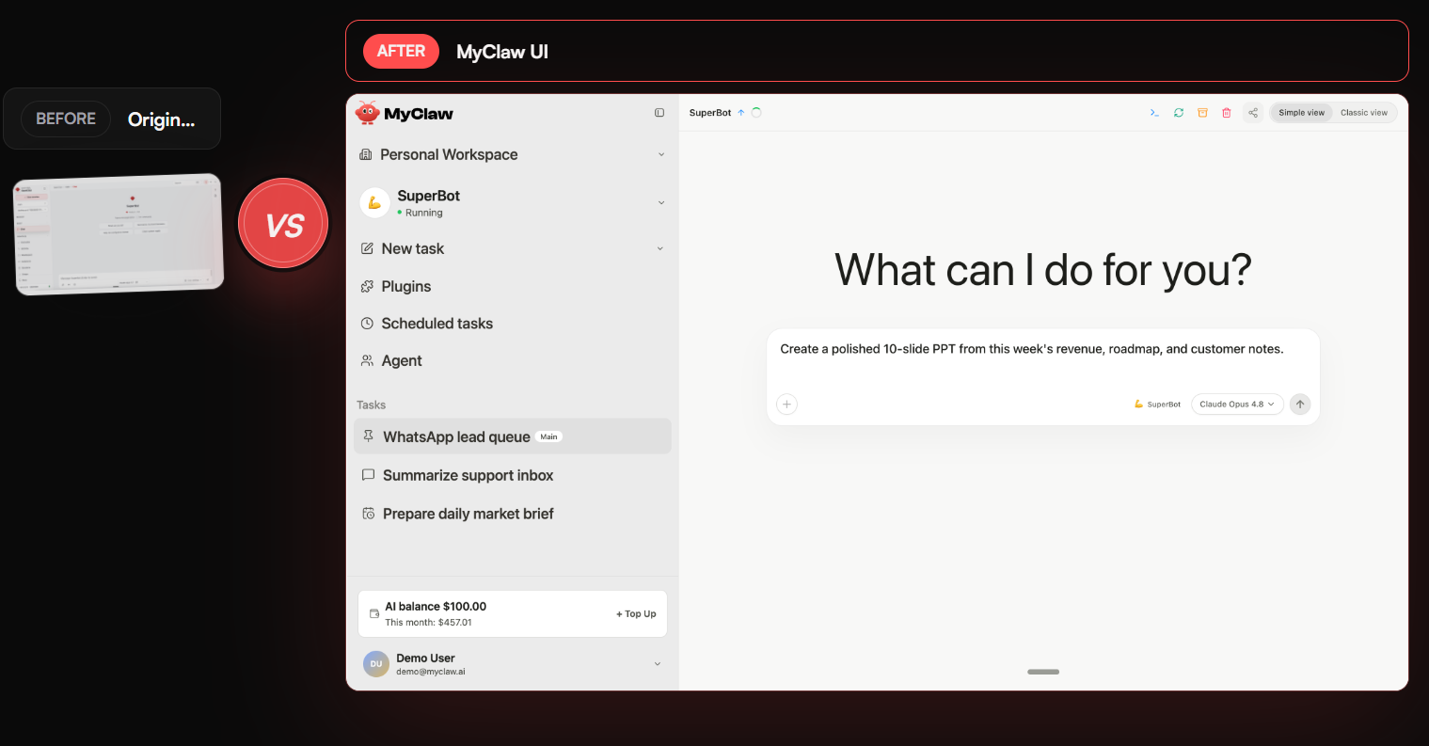
Task: Click the demo@myclaw.ai email text
Action: point(431,672)
